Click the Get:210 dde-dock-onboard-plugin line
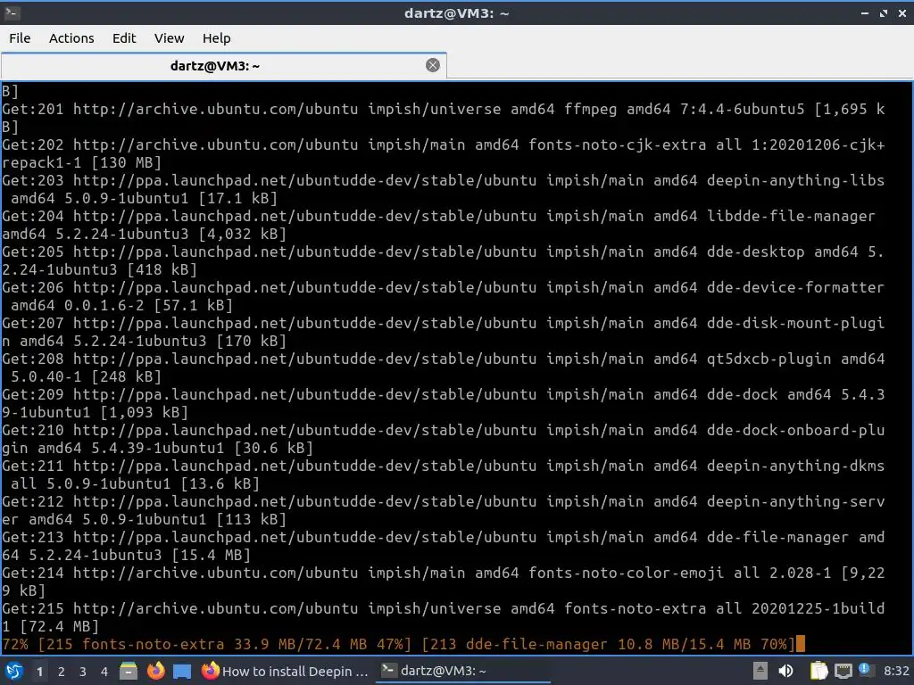Screen dimensions: 914x685 [x=443, y=439]
